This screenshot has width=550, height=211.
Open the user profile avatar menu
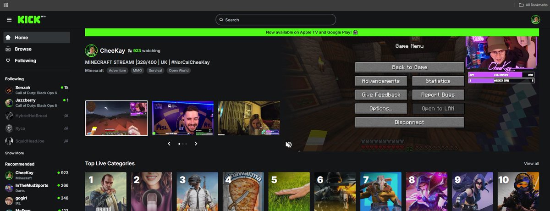point(535,20)
